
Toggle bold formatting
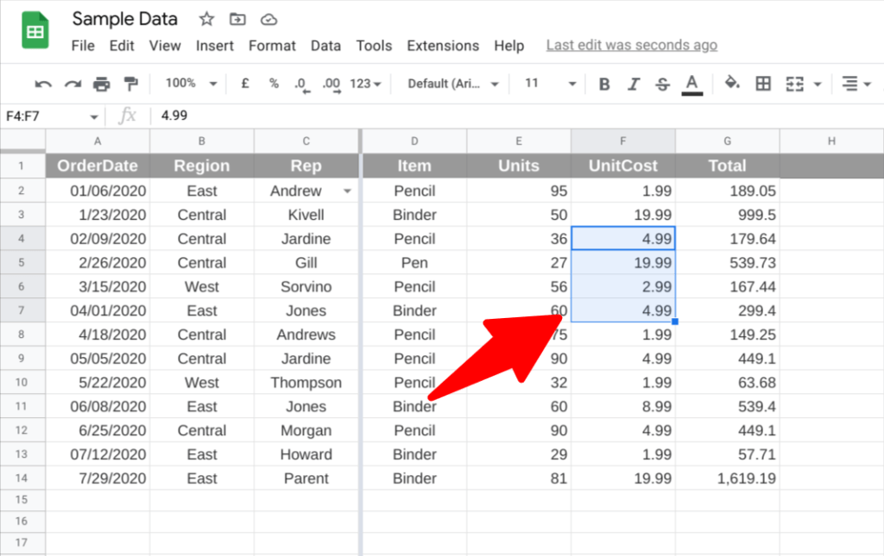605,84
